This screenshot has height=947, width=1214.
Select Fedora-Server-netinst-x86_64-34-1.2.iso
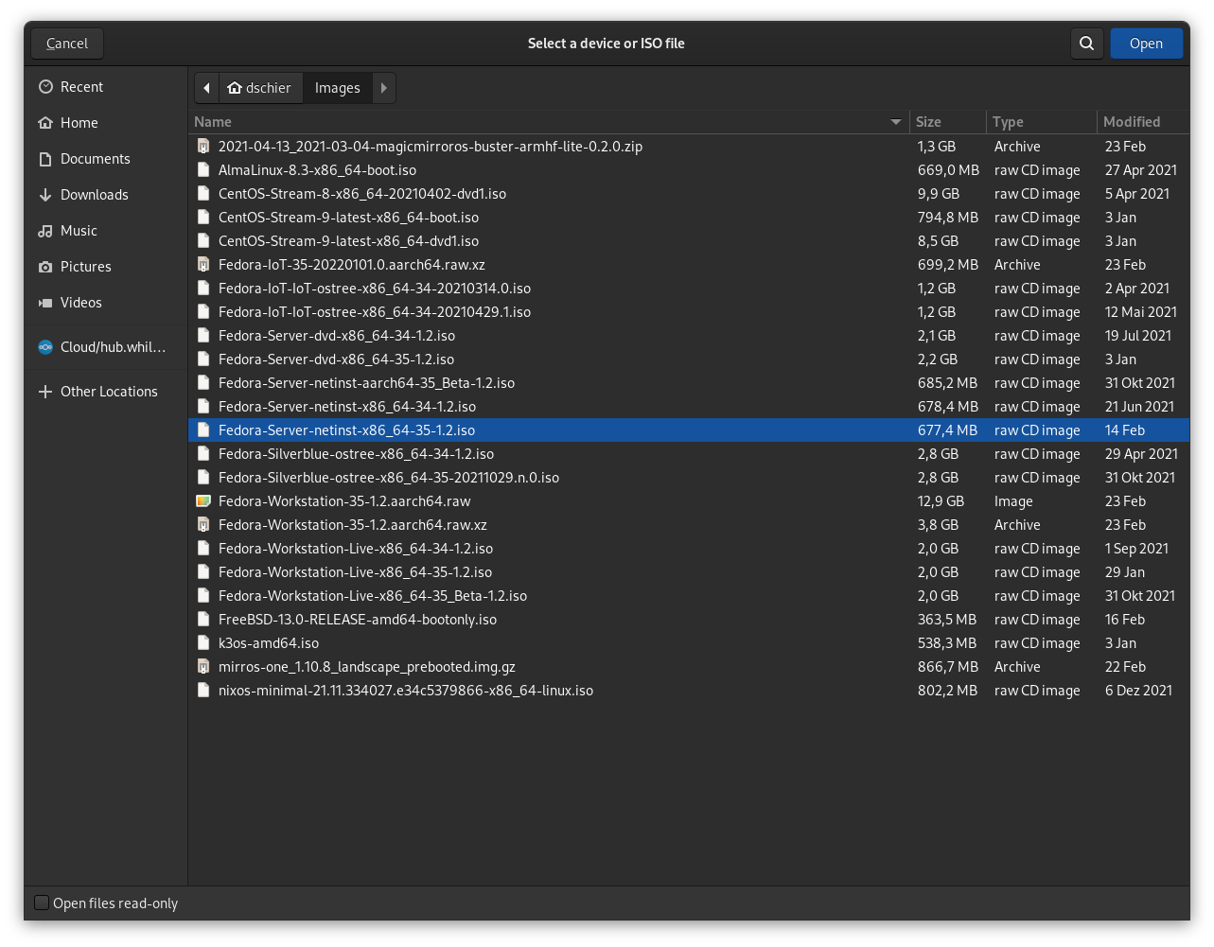pyautogui.click(x=689, y=407)
